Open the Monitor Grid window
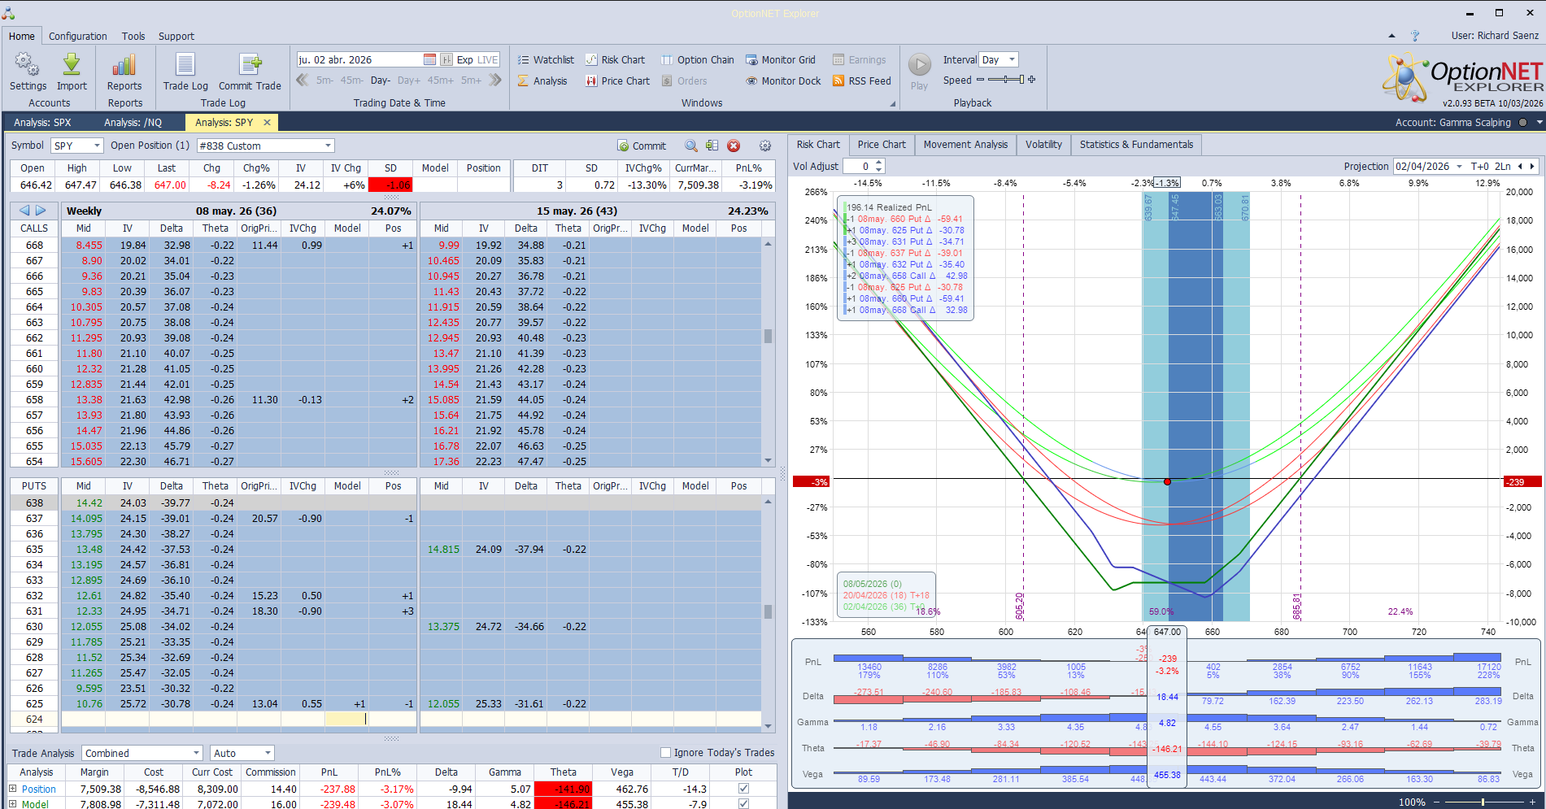 tap(780, 59)
